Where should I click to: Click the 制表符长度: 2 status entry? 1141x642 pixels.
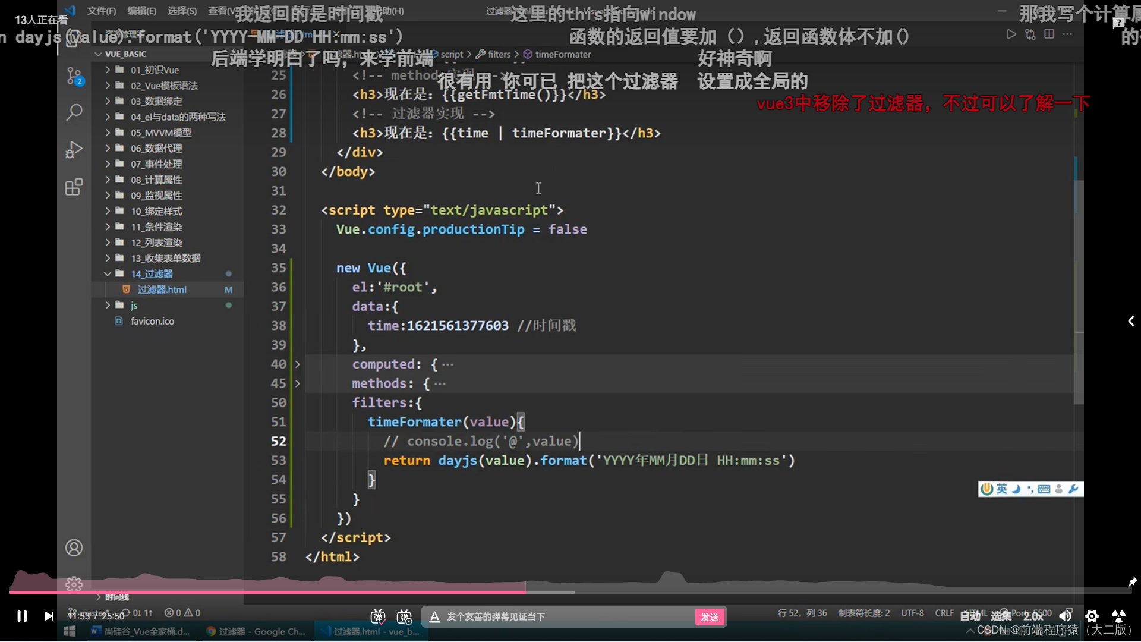pos(864,613)
